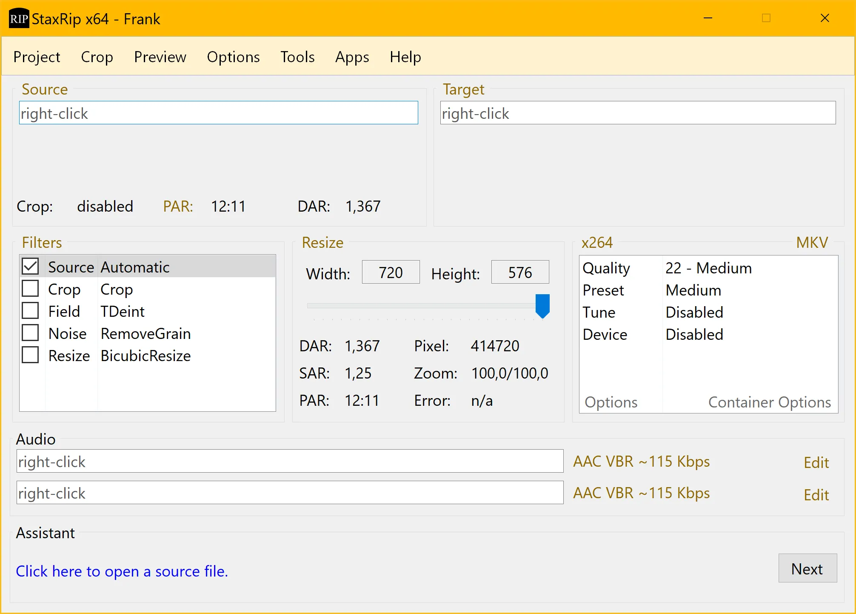Open the Apps menu
The image size is (856, 614).
[352, 57]
